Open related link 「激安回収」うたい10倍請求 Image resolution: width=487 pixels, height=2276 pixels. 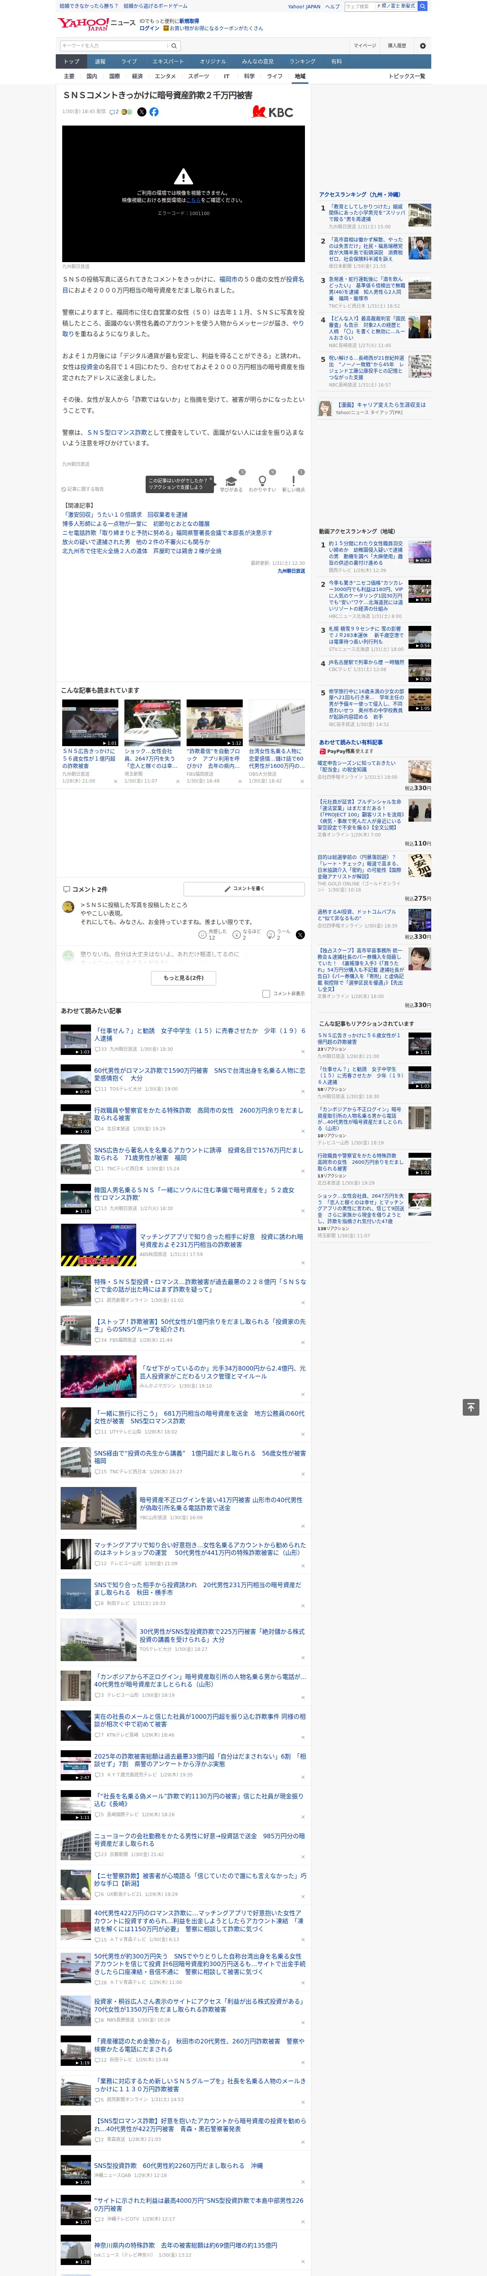(125, 514)
